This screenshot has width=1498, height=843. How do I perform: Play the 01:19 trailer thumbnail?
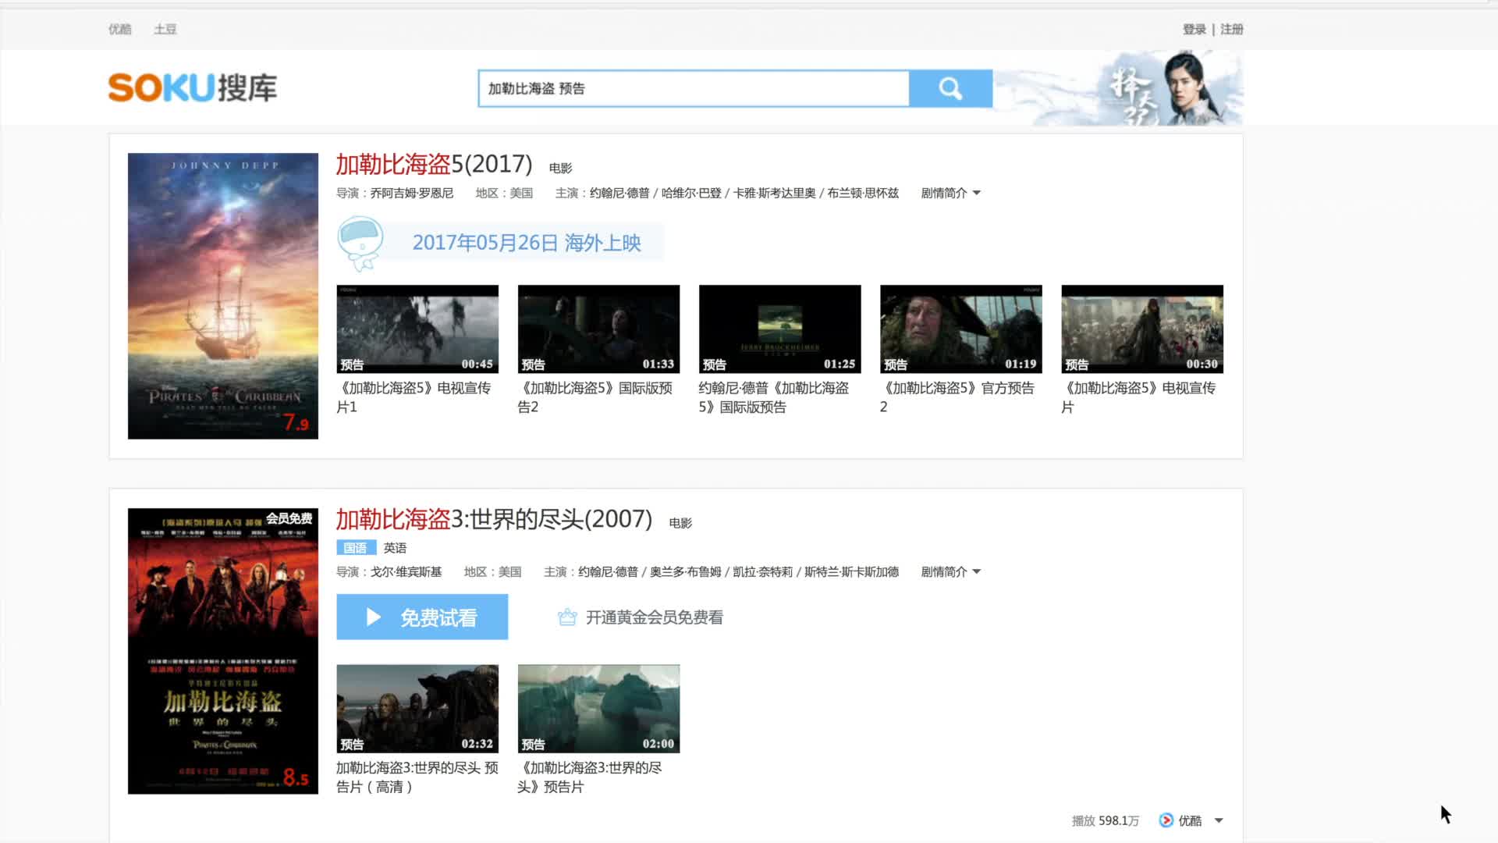click(960, 329)
